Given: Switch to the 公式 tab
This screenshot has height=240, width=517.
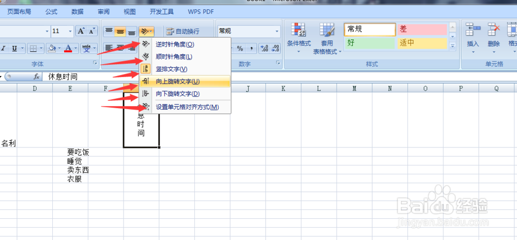Looking at the screenshot, I should click(51, 12).
